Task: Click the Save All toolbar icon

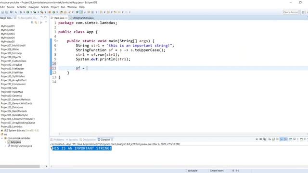Action: click(x=6, y=12)
